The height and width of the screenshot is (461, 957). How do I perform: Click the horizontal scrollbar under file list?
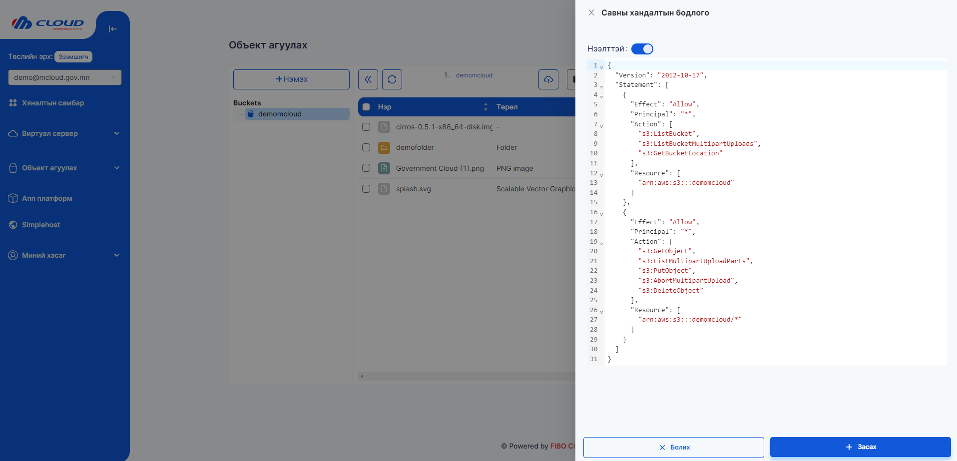coord(467,376)
